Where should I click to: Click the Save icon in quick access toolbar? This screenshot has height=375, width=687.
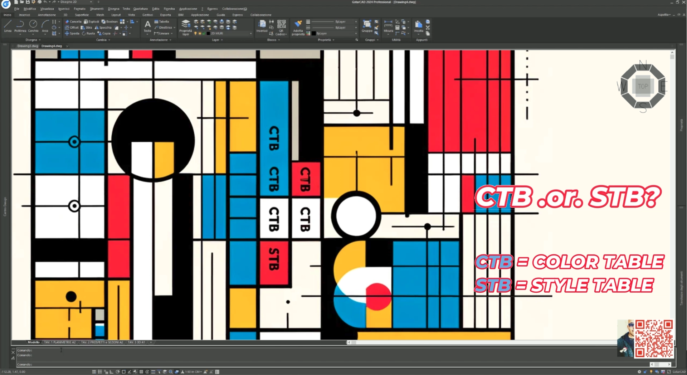point(28,2)
